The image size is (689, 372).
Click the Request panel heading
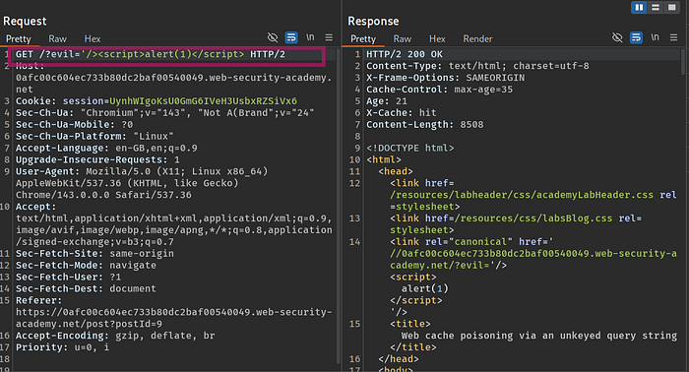tap(25, 21)
